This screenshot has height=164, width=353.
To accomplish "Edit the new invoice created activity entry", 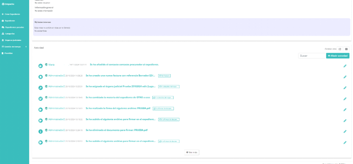I will (x=345, y=76).
